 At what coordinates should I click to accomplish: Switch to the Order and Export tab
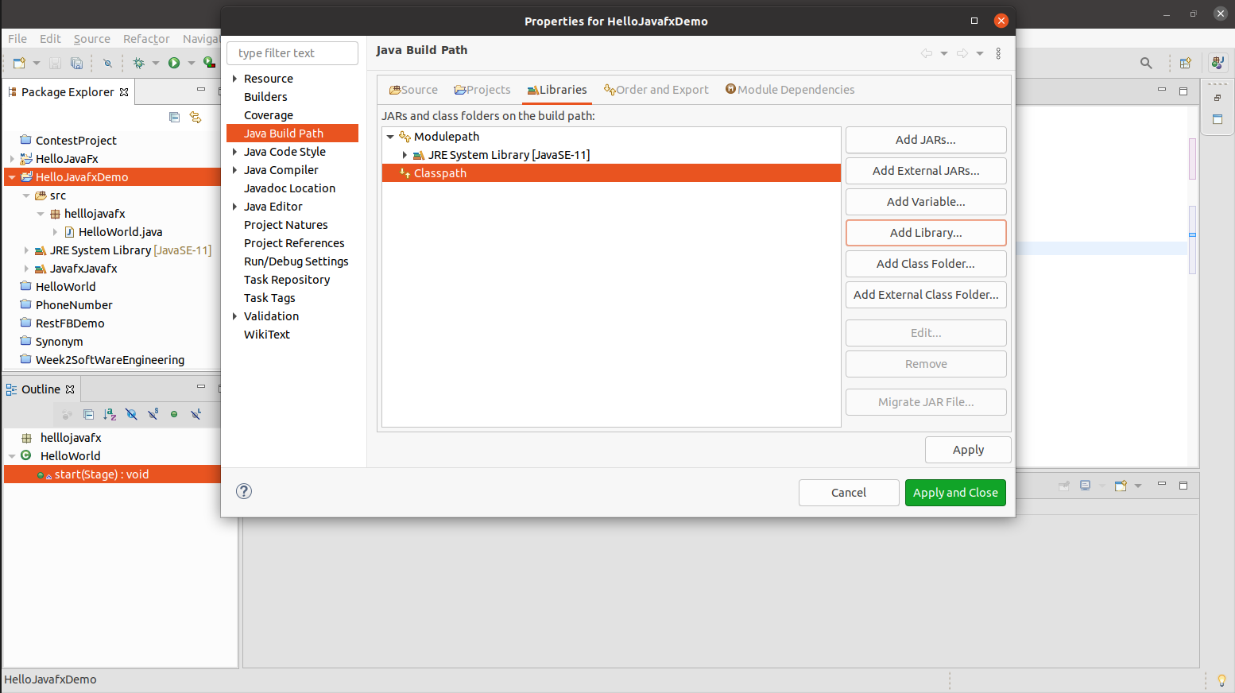(656, 90)
